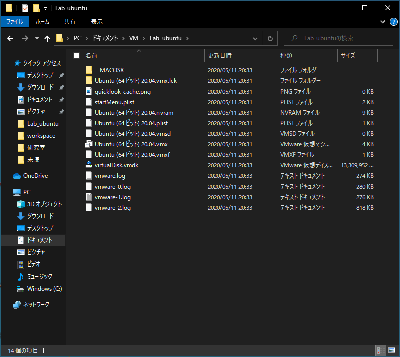Open the ファイル menu tab
Screen dimensions: 400x357
pyautogui.click(x=14, y=22)
